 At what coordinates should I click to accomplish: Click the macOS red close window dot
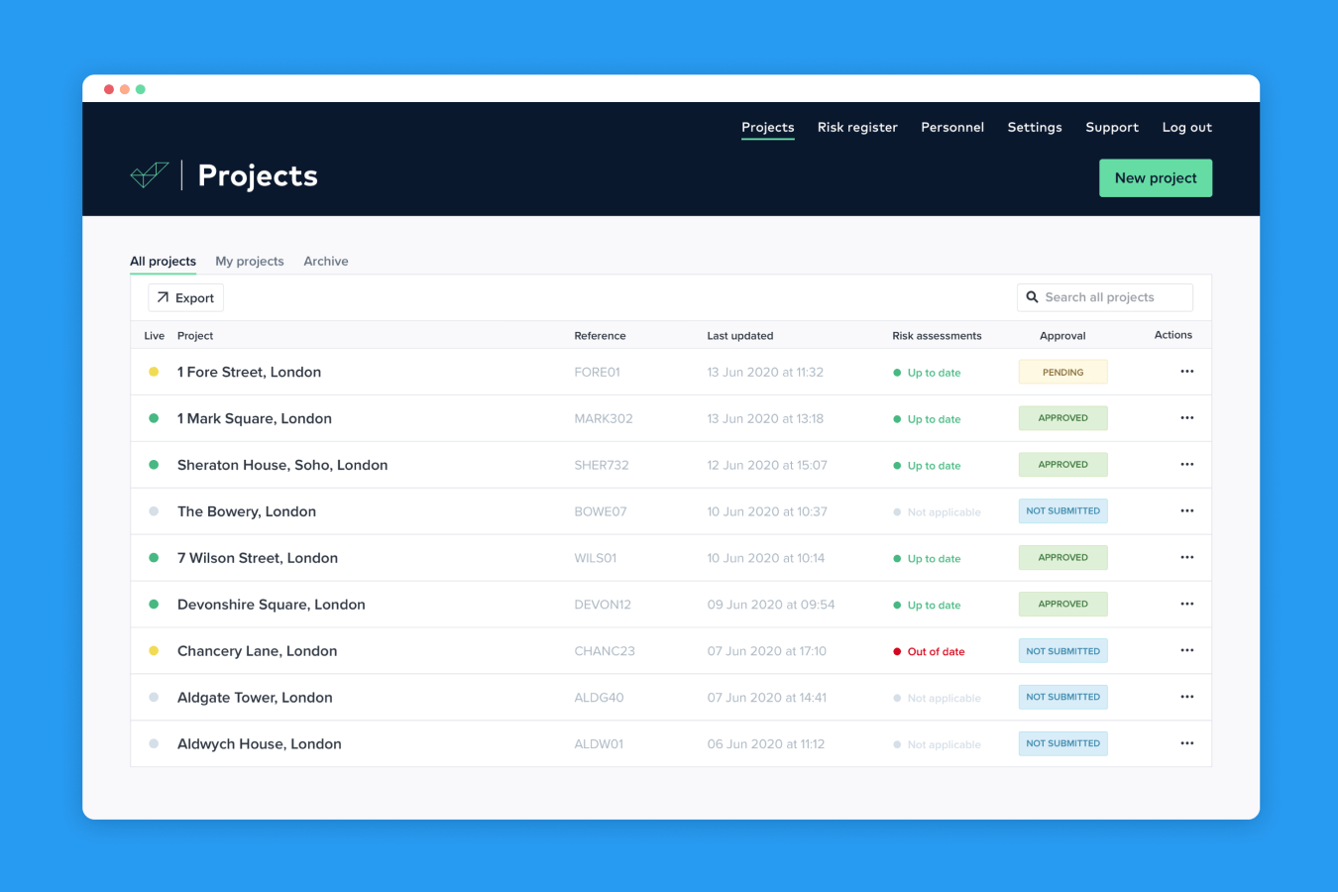109,89
